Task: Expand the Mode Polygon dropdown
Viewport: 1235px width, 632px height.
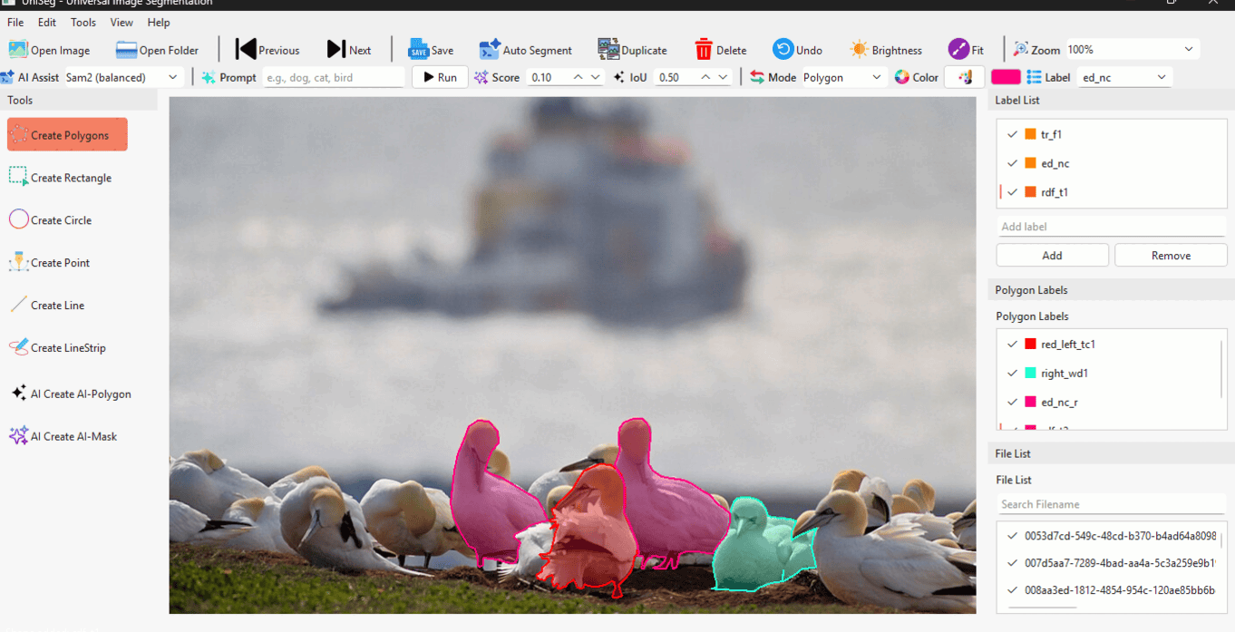Action: tap(842, 77)
